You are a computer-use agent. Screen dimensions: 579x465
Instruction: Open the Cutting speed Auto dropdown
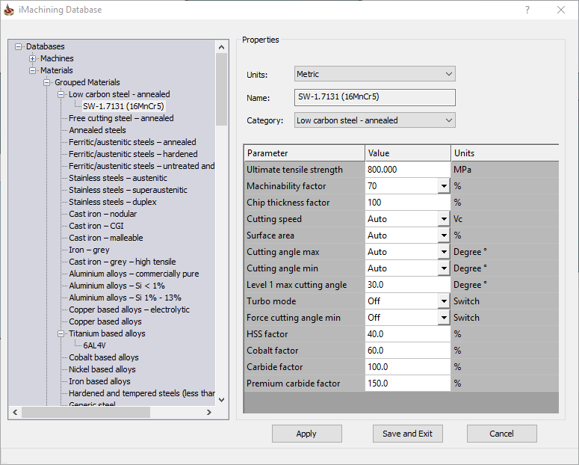(x=444, y=219)
